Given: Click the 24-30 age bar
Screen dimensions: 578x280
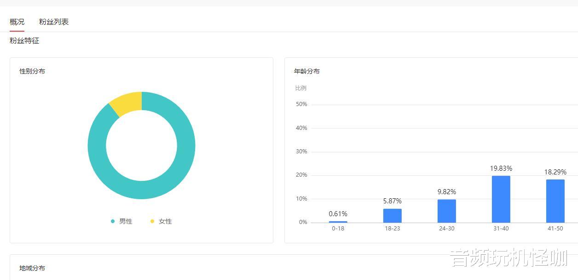Looking at the screenshot, I should click(446, 211).
